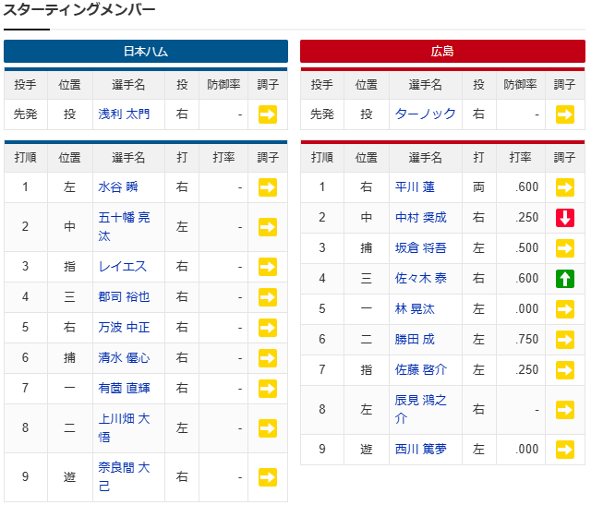This screenshot has height=505, width=591.
Task: Click yellow condition arrow for レイエス
Action: pyautogui.click(x=268, y=267)
